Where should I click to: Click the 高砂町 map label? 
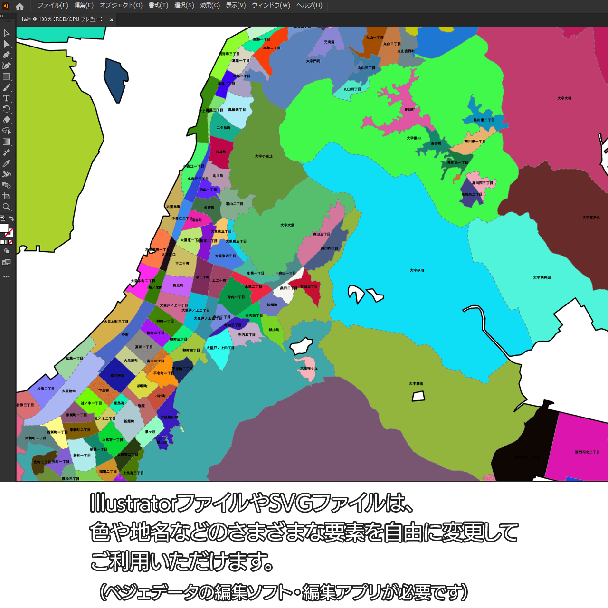pyautogui.click(x=436, y=143)
